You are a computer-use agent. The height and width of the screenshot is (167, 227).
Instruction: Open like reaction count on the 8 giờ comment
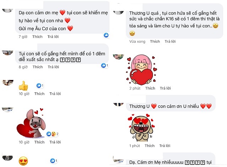tap(105, 65)
